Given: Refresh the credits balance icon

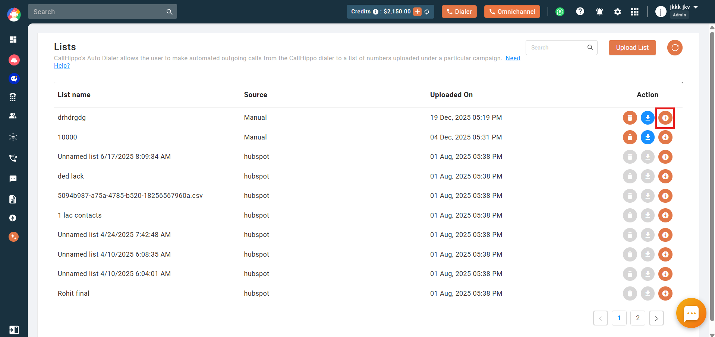Looking at the screenshot, I should (x=427, y=12).
